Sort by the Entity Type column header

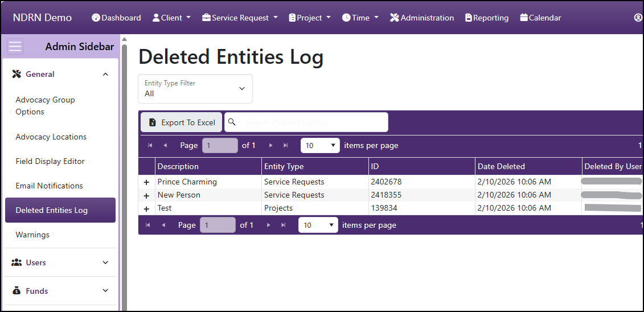point(315,166)
